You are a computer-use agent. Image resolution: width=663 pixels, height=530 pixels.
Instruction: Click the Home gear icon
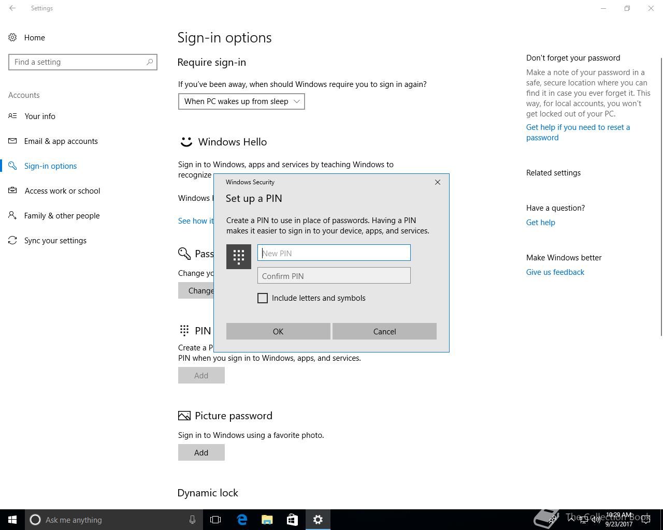(x=12, y=37)
